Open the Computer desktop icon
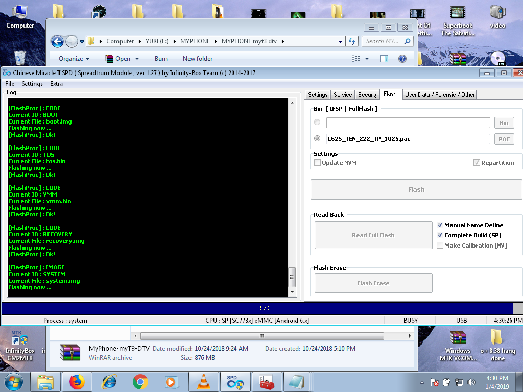The width and height of the screenshot is (523, 392). coord(20,17)
